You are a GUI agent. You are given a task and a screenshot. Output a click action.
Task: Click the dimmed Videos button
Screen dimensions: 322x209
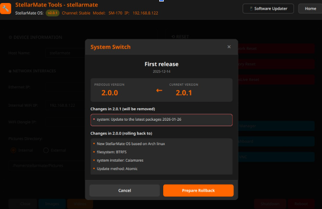click(80, 204)
